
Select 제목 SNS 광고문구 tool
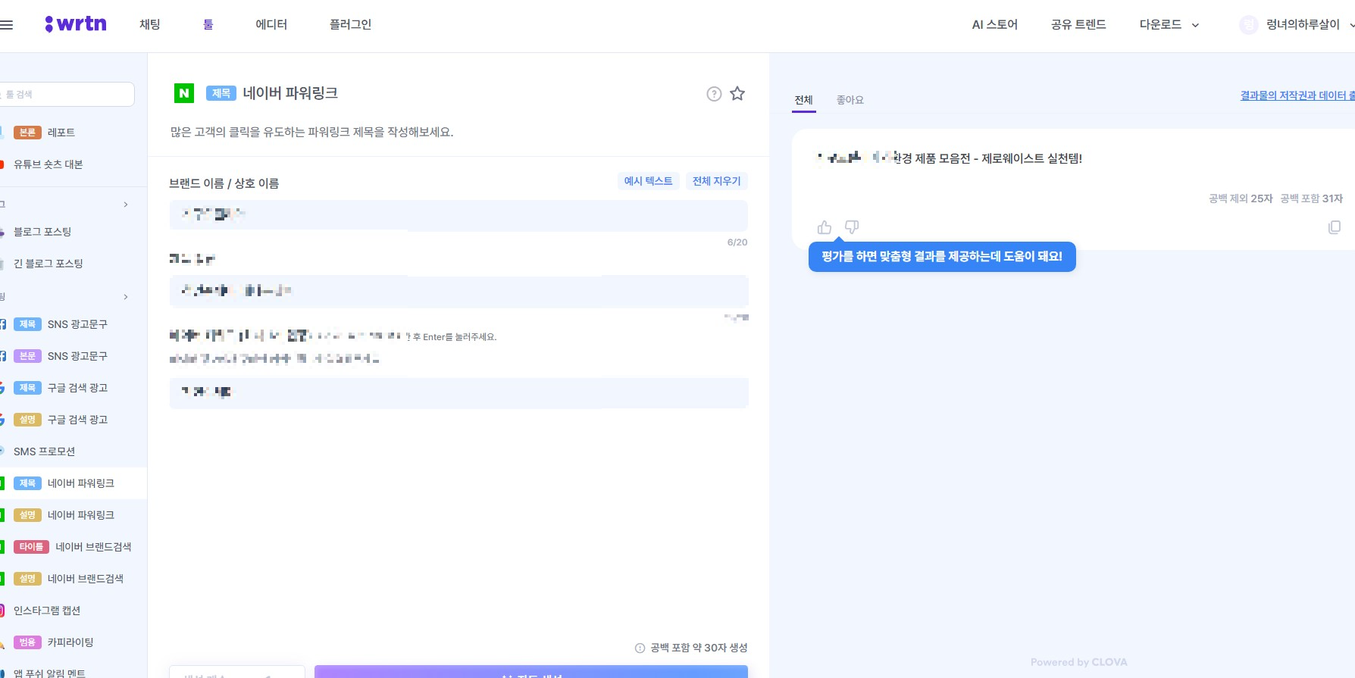pos(74,324)
